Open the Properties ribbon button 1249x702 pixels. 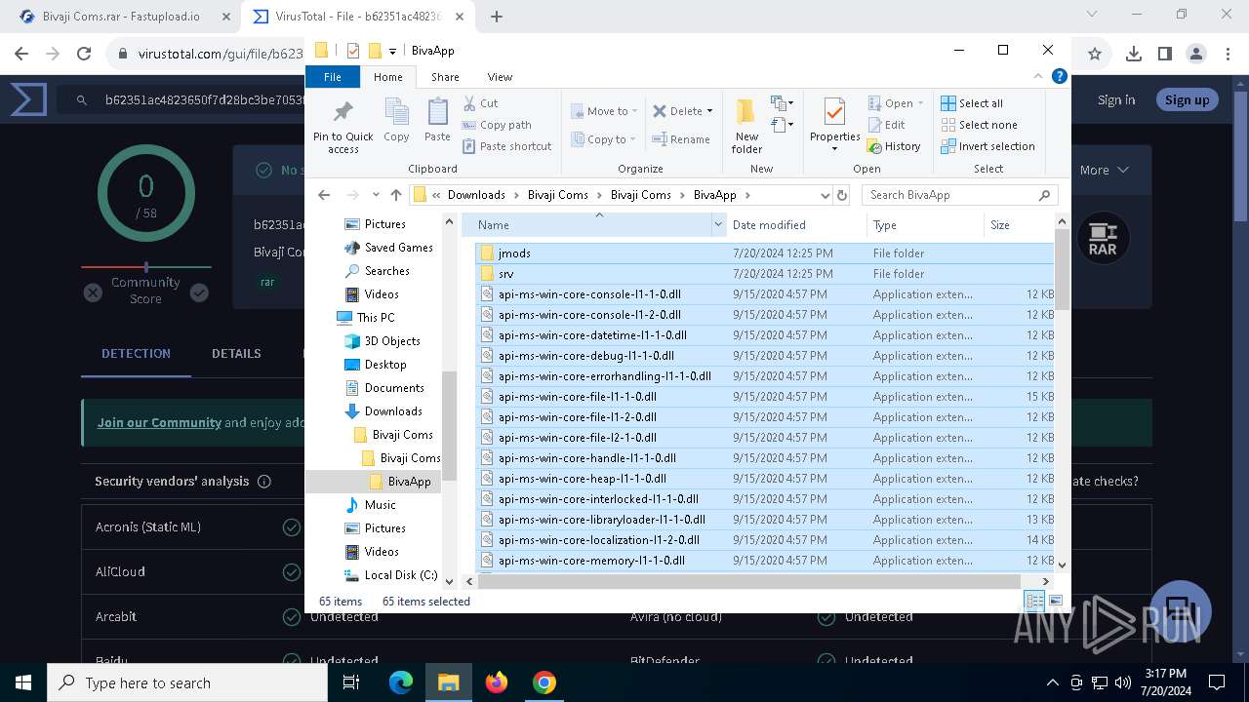(834, 126)
